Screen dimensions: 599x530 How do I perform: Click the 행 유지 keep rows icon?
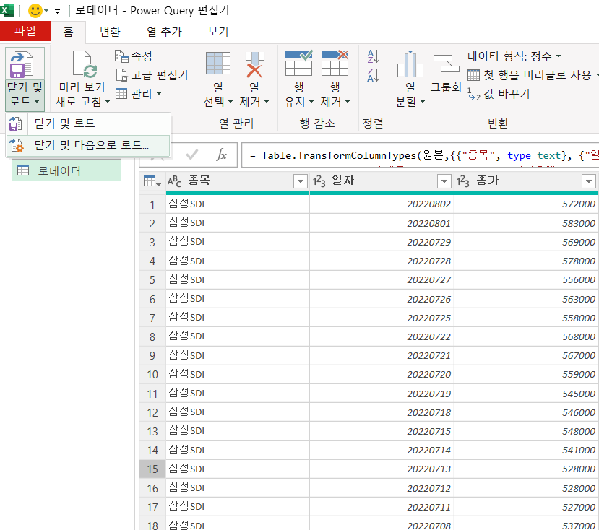[x=298, y=63]
